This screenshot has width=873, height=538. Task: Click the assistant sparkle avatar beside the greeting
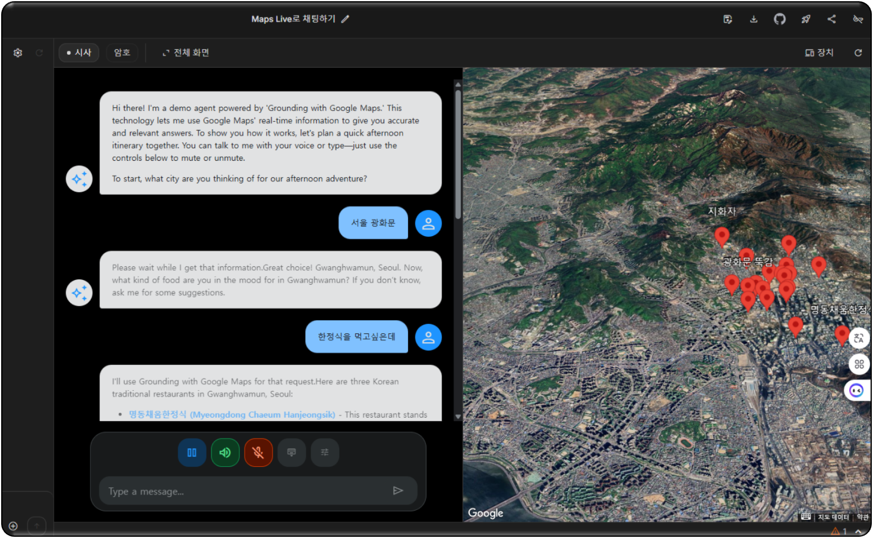(x=79, y=179)
